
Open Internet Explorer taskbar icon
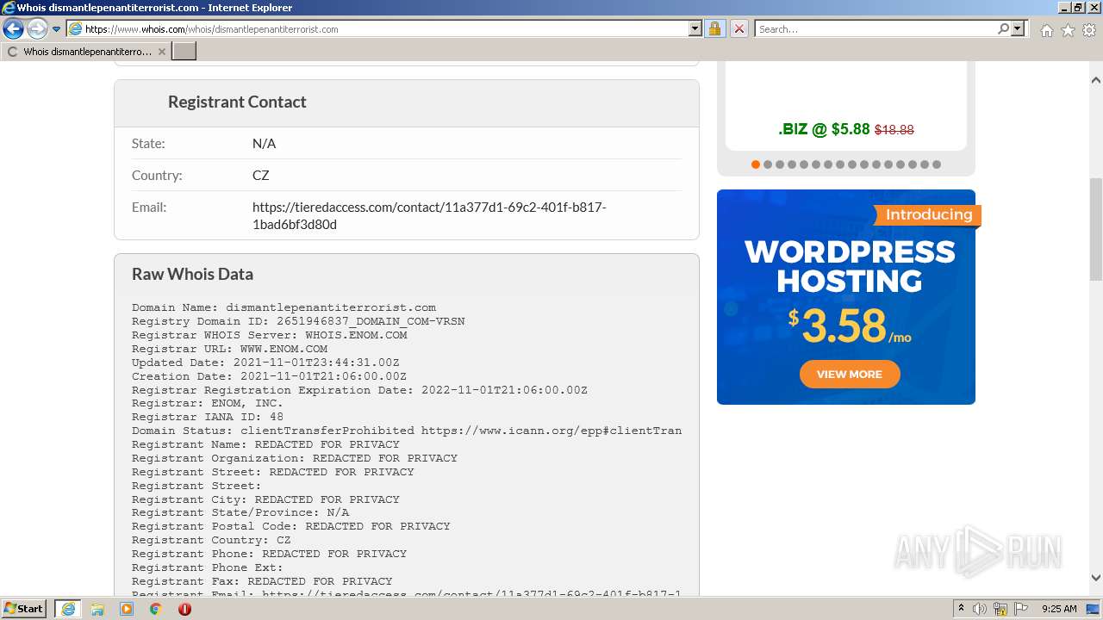tap(67, 609)
